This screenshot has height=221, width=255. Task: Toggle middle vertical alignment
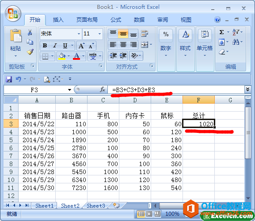pos(123,33)
